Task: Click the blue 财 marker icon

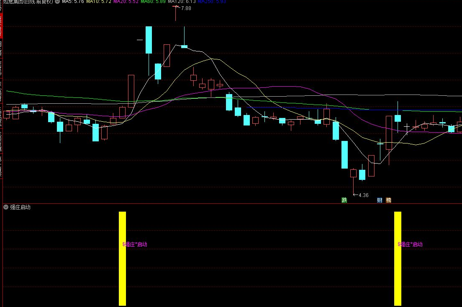Action: pos(380,200)
